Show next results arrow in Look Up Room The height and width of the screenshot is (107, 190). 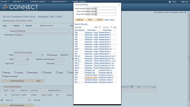[111, 27]
